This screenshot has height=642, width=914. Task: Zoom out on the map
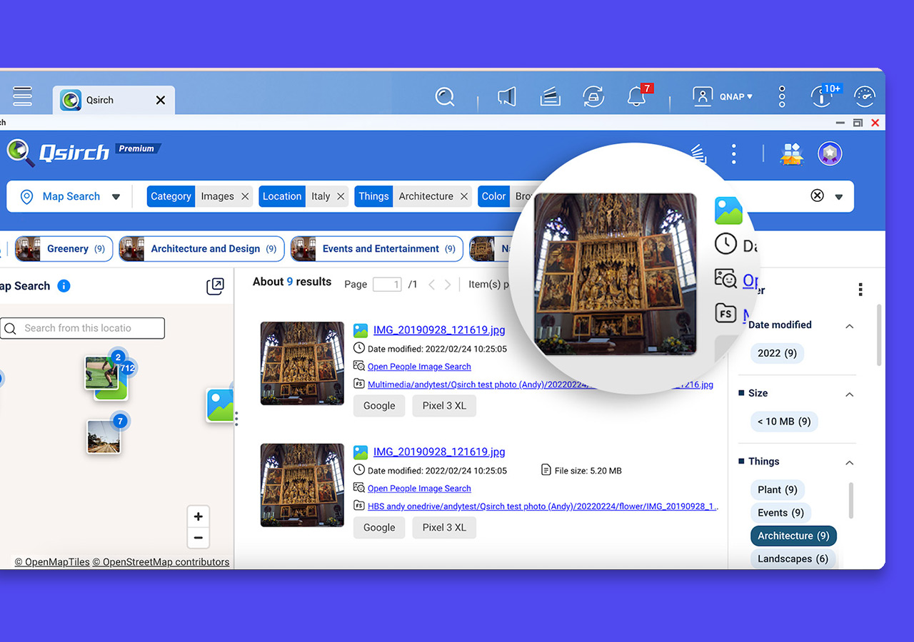point(199,538)
